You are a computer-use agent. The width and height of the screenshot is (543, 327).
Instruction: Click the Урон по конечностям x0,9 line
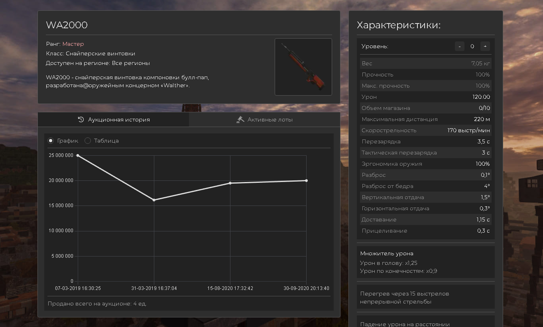point(399,271)
